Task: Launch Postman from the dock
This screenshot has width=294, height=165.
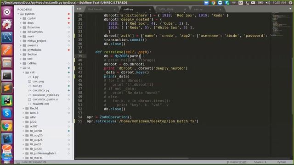Action: [x=7, y=50]
